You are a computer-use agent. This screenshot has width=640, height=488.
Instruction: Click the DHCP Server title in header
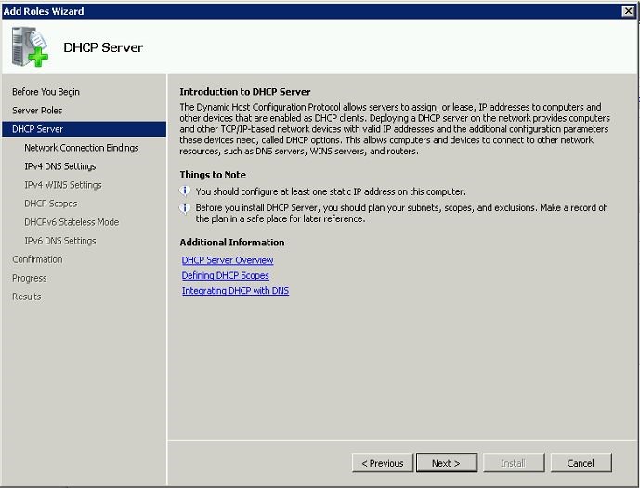tap(103, 47)
